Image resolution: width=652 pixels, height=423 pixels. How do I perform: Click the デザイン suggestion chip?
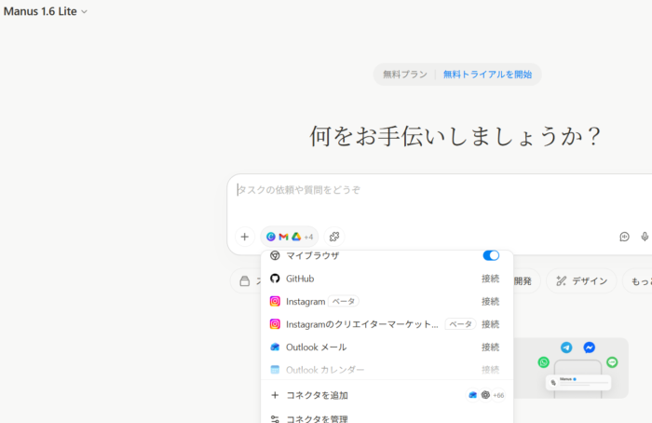(x=581, y=281)
